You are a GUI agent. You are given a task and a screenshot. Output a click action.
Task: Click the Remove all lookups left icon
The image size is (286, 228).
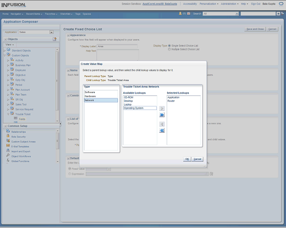[162, 130]
